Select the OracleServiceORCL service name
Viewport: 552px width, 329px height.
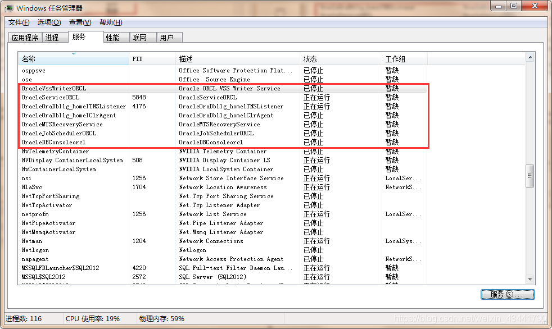[51, 97]
